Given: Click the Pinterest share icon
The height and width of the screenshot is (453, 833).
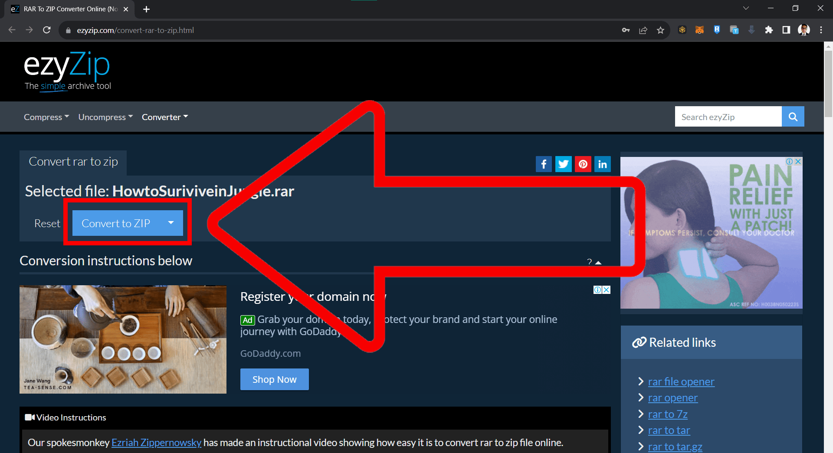Looking at the screenshot, I should (x=583, y=164).
